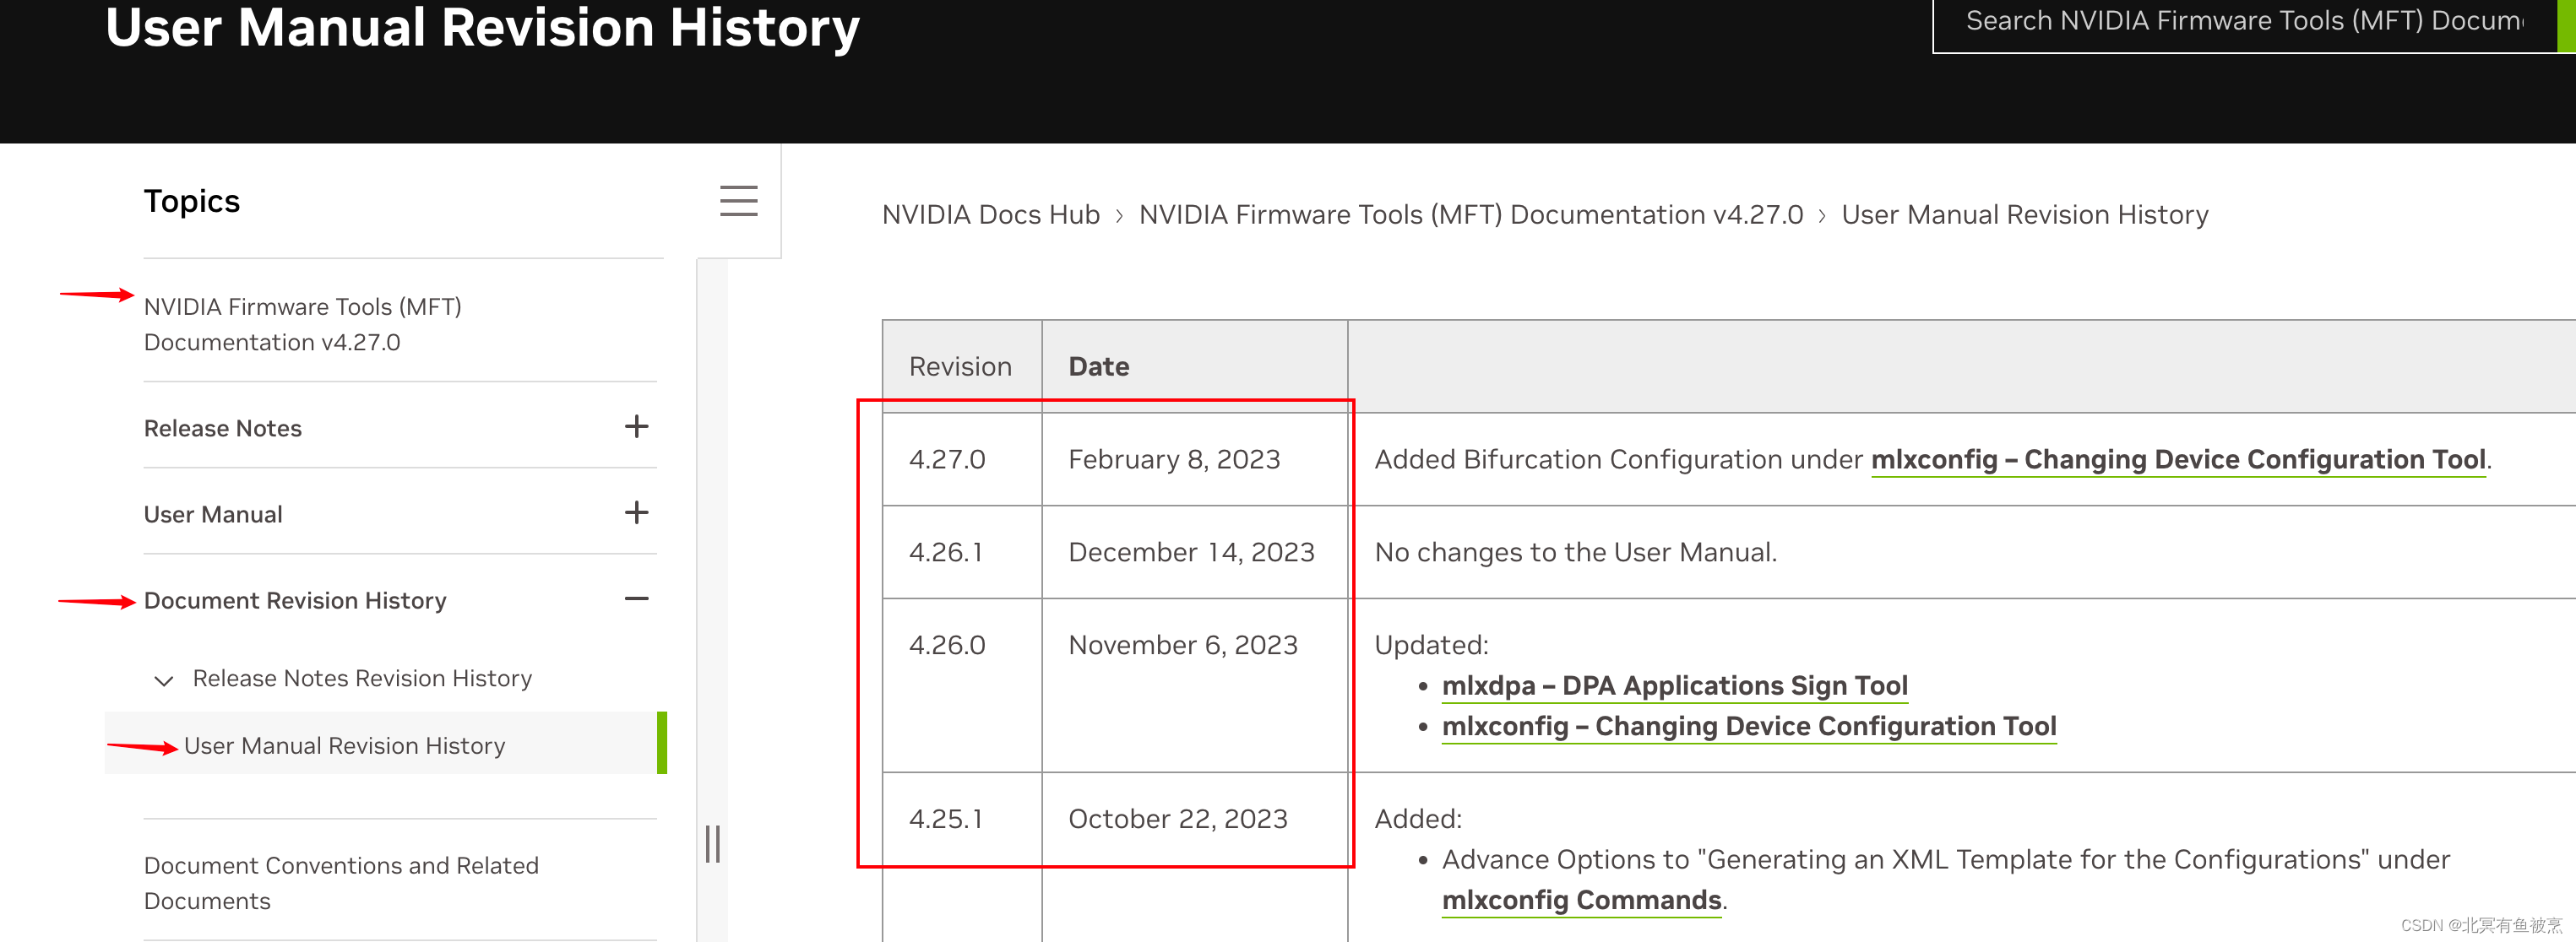The image size is (2576, 942).
Task: Open the Topics hamburger menu icon
Action: pos(738,201)
